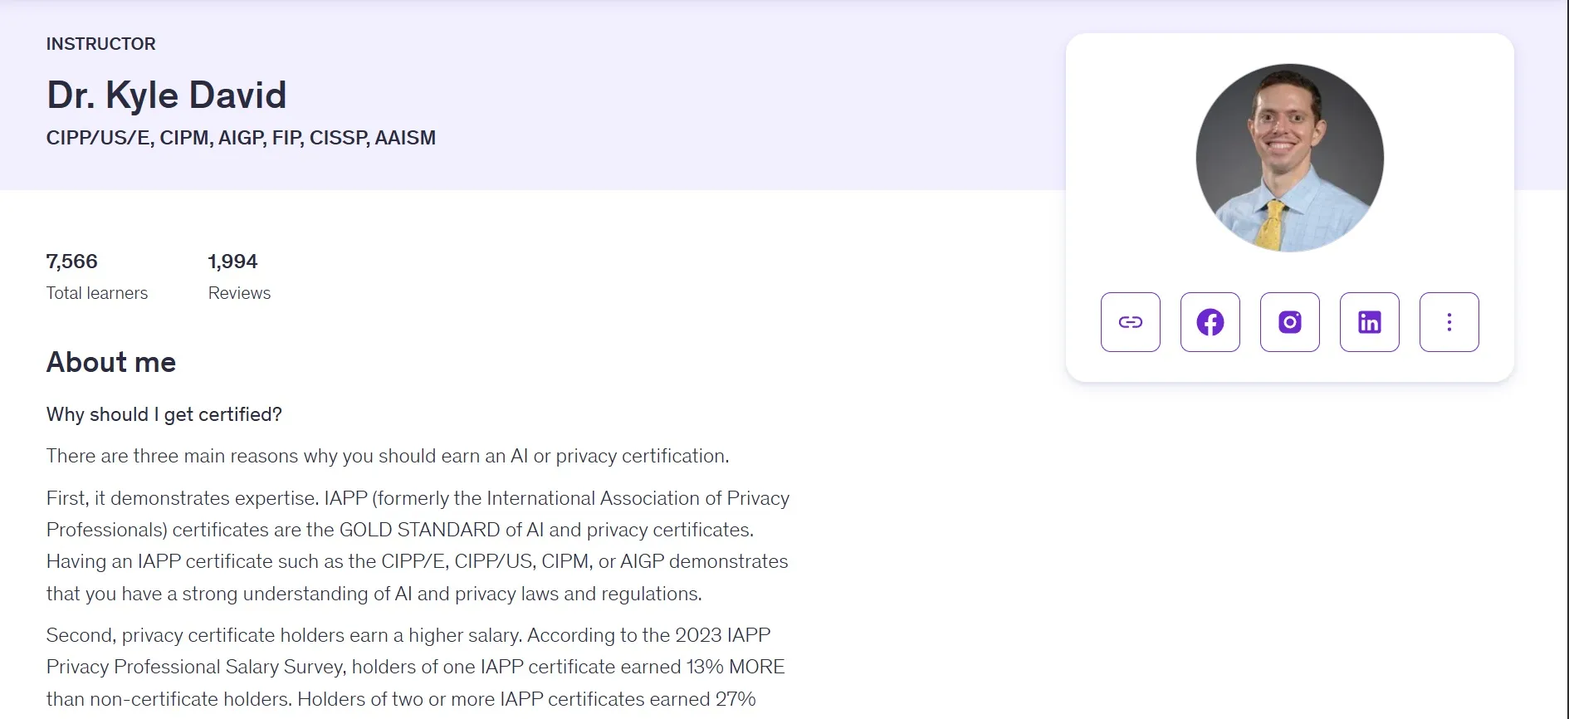Click the INSTRUCTOR label above the name
This screenshot has width=1569, height=719.
(100, 44)
